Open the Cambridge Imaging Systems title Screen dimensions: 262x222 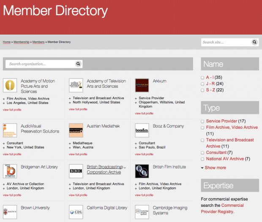tap(170, 210)
